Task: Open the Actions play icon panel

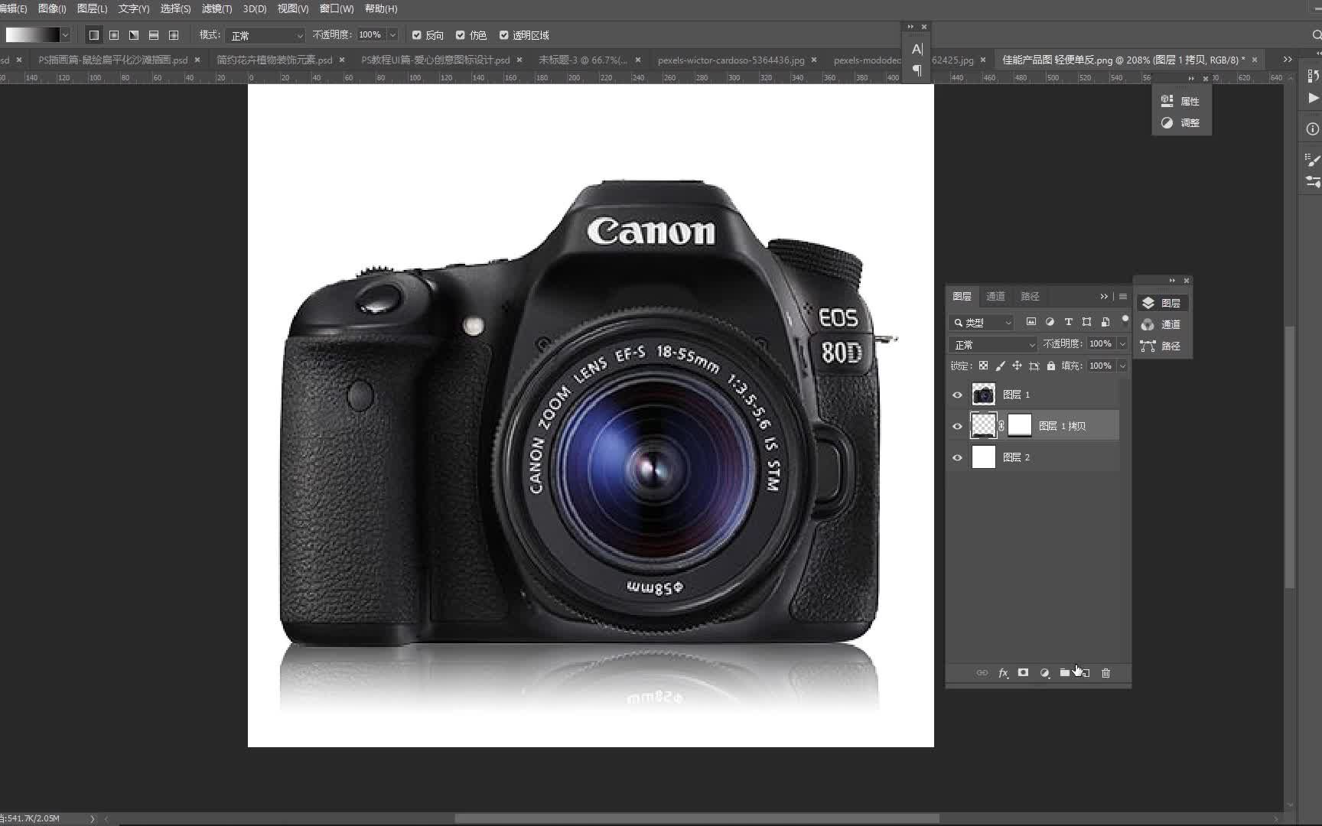Action: pyautogui.click(x=1313, y=98)
